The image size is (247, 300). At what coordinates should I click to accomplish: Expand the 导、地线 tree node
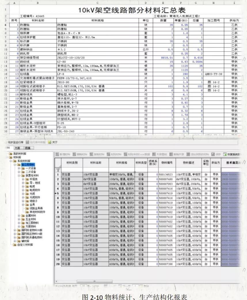click(x=23, y=183)
